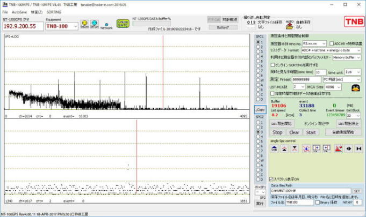Click the Button7 button
The height and width of the screenshot is (217, 366).
pos(223,27)
